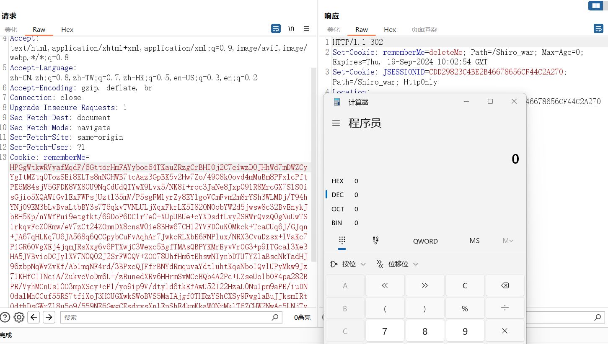Click close parenthesis key

424,308
